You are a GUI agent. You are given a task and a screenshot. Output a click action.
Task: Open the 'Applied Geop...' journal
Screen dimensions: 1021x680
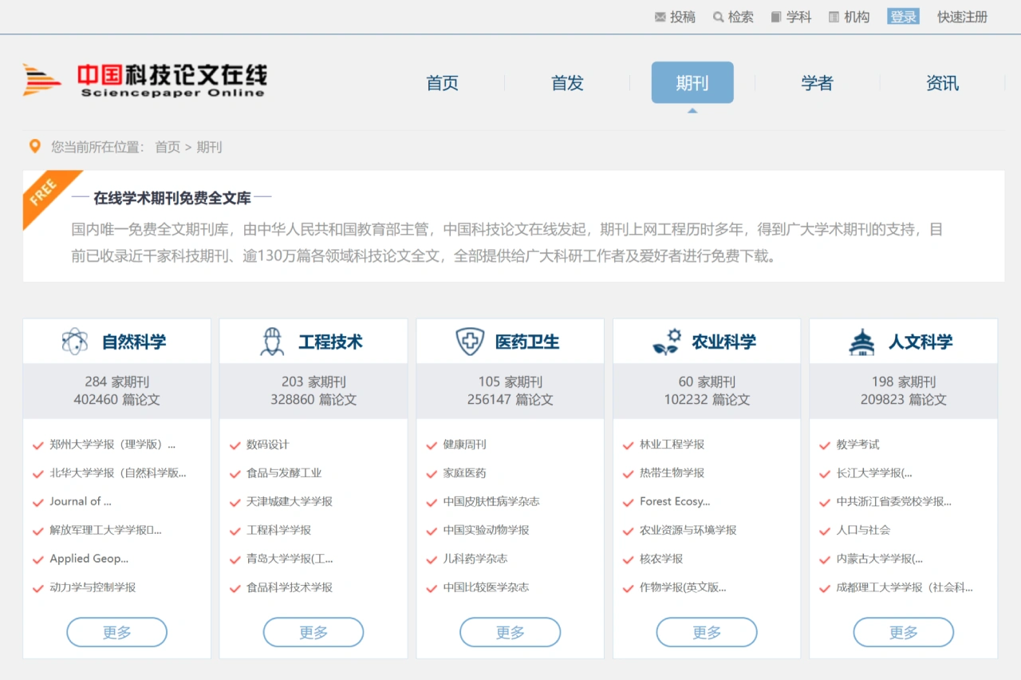click(x=89, y=559)
